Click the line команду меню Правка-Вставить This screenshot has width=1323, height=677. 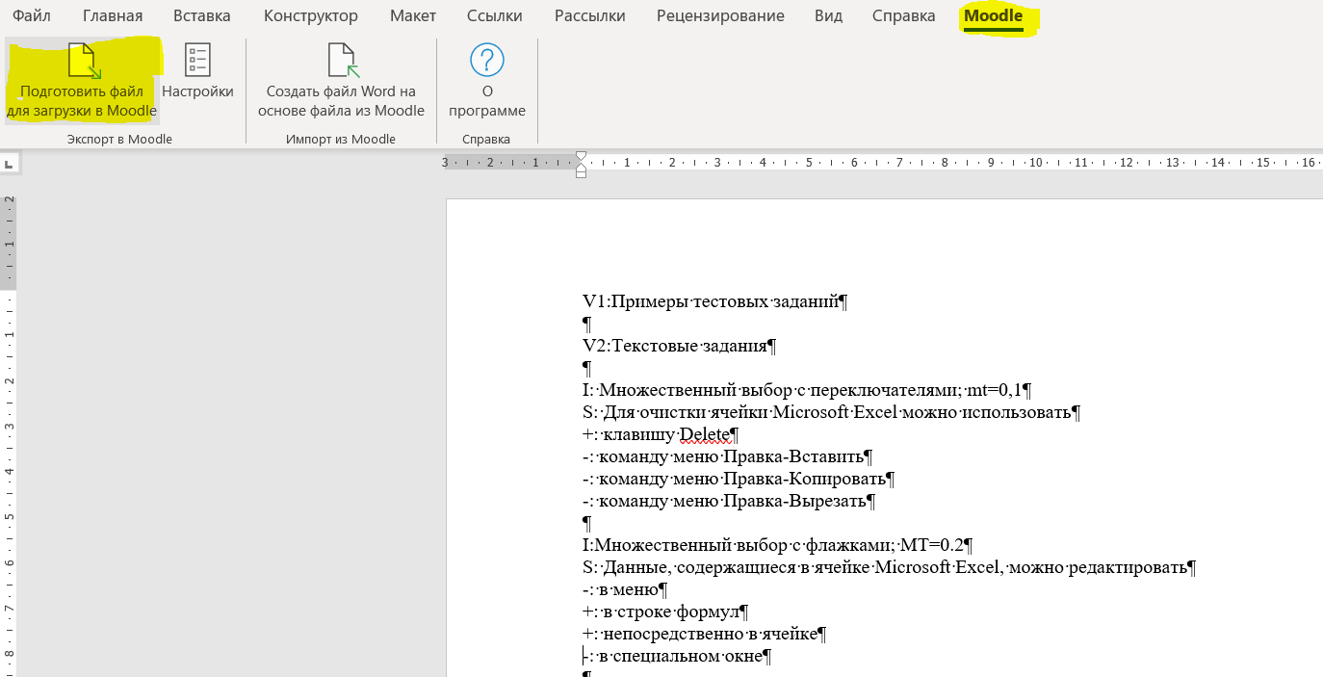pyautogui.click(x=727, y=456)
